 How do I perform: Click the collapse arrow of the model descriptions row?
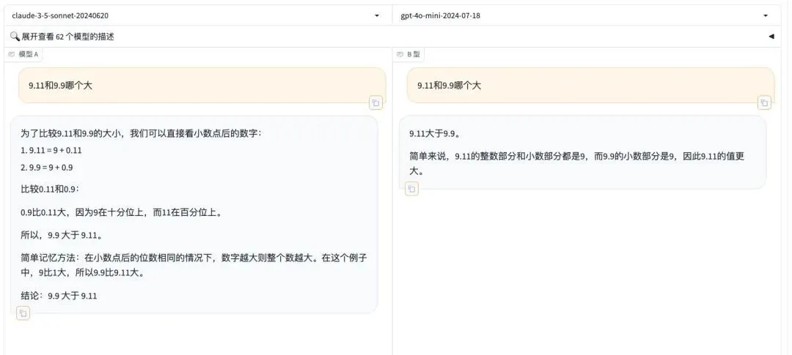(771, 37)
